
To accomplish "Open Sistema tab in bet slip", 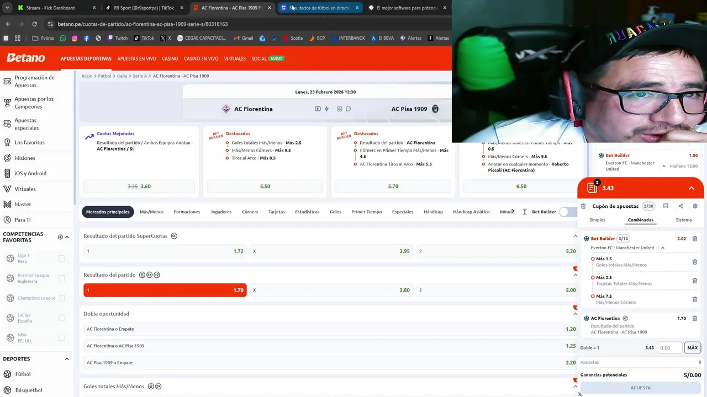I will 683,219.
